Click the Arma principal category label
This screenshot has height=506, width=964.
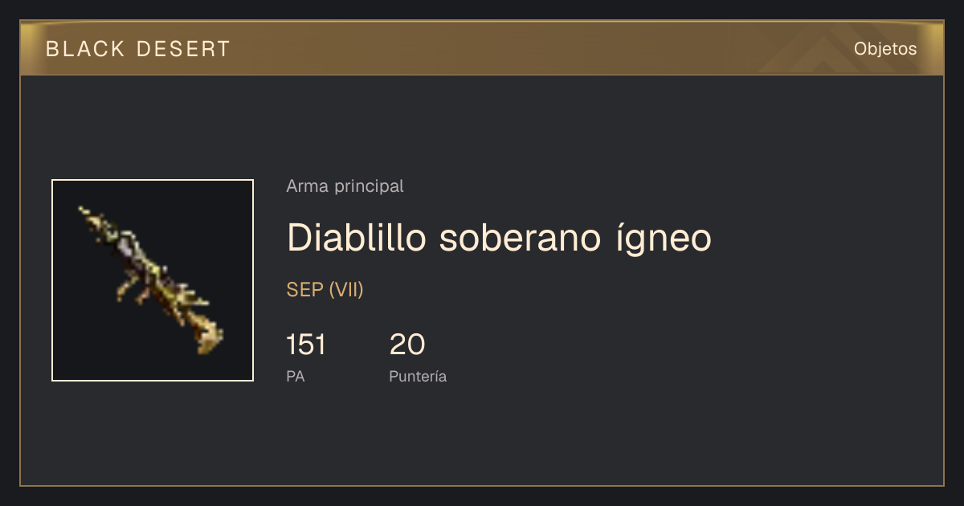345,186
